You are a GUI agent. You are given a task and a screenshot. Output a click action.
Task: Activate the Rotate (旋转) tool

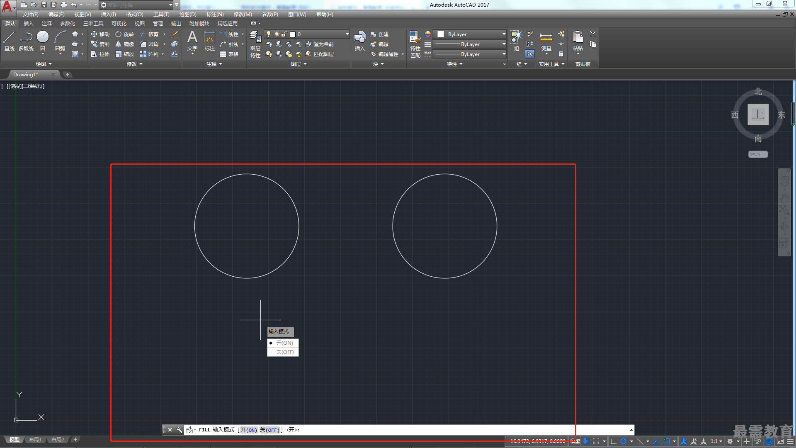click(x=124, y=34)
